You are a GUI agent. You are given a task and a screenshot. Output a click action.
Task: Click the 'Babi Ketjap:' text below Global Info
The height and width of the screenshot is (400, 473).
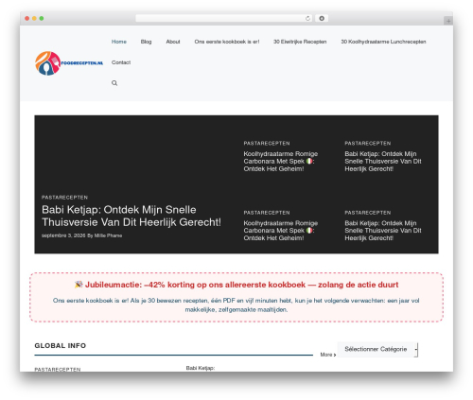click(x=201, y=368)
